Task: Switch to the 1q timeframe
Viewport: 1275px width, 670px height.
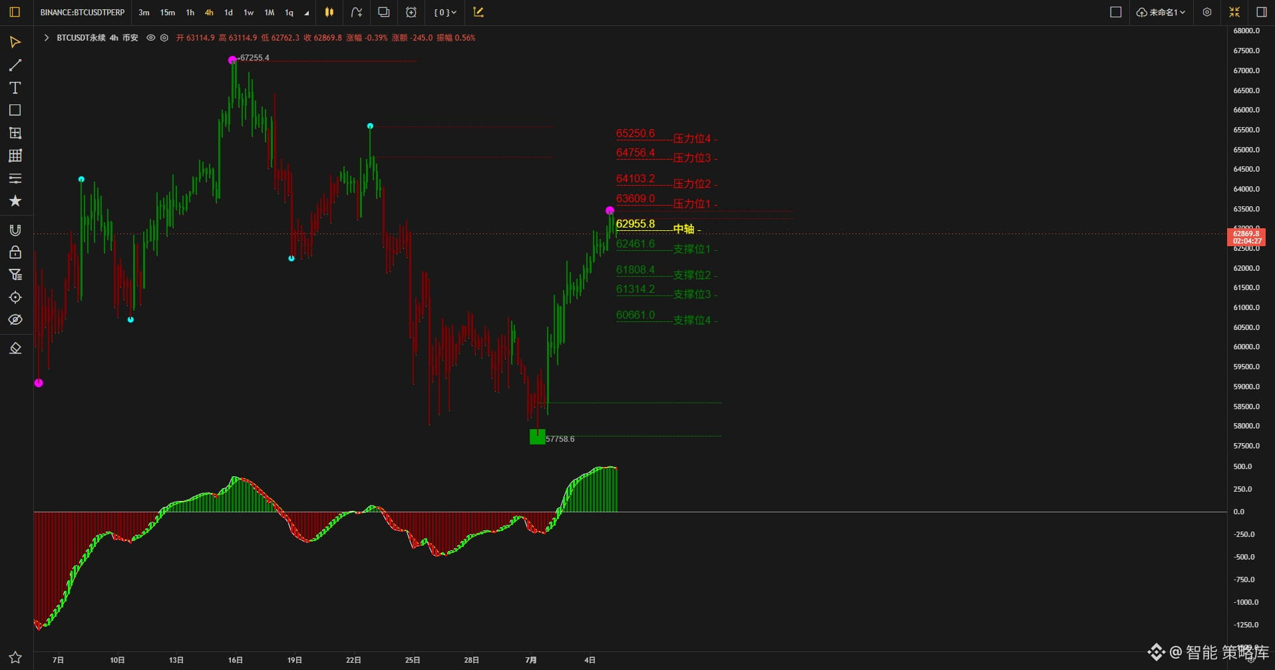Action: pyautogui.click(x=289, y=13)
